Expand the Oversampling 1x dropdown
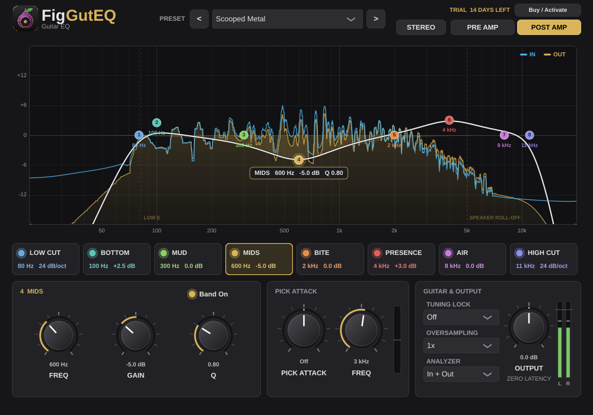 pos(461,346)
